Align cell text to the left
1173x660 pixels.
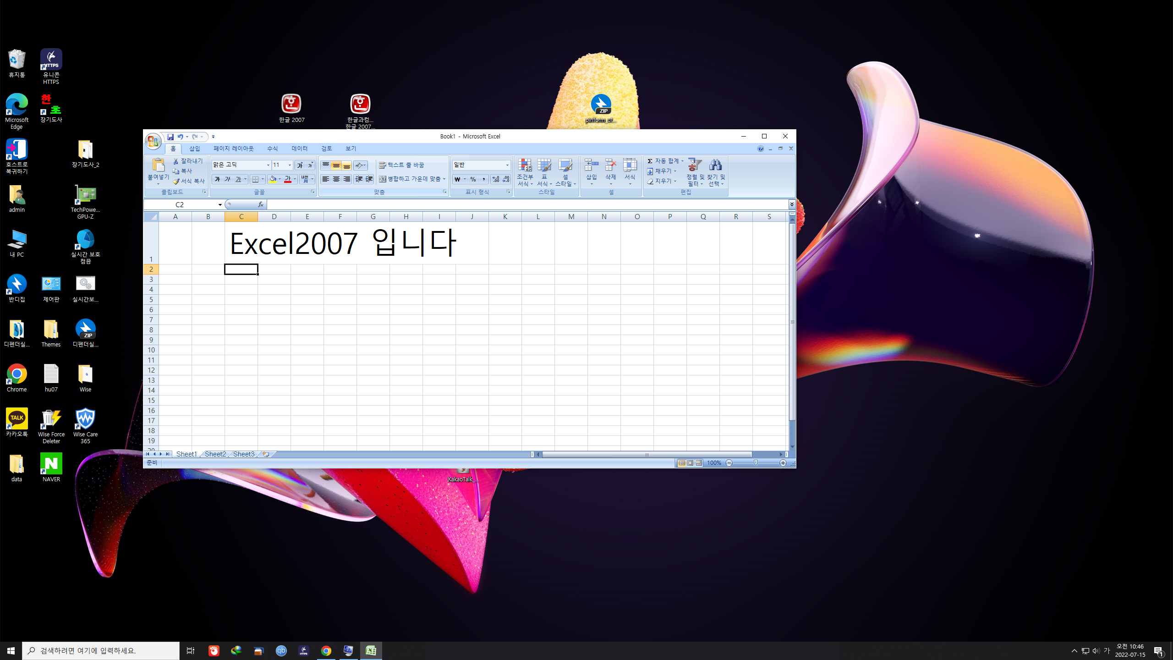pos(326,179)
